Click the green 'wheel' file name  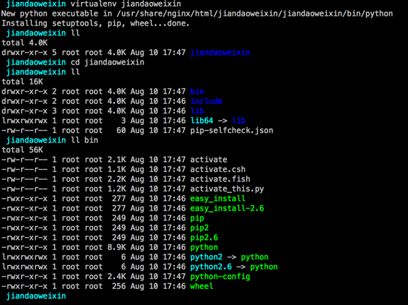(202, 286)
